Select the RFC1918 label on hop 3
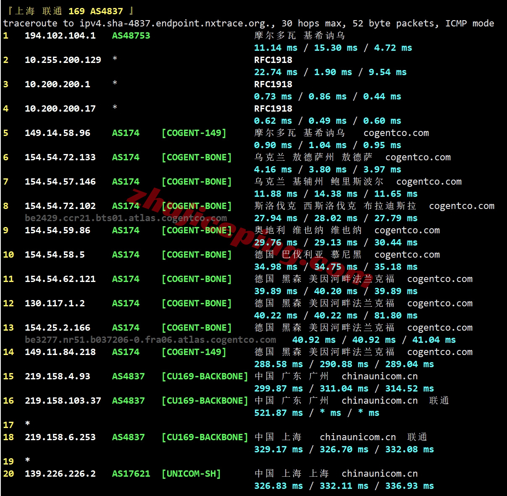This screenshot has height=496, width=507. 273,84
